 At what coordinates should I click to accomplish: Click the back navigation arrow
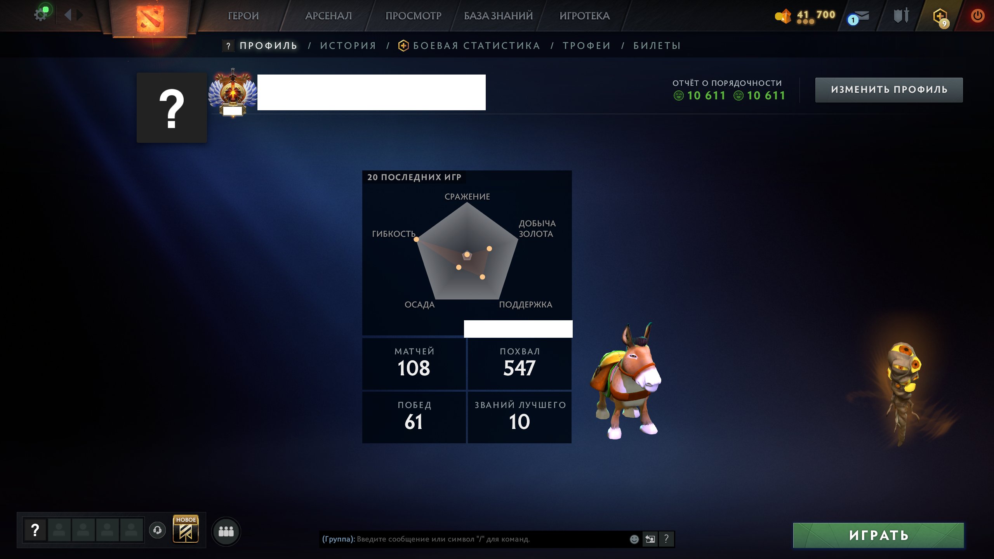pos(68,15)
